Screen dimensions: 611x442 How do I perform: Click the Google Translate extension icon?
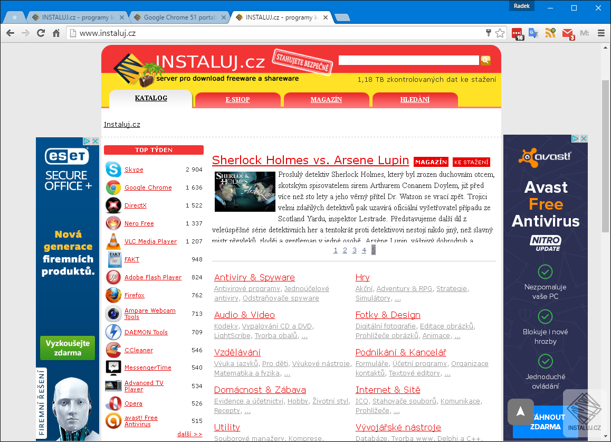533,33
